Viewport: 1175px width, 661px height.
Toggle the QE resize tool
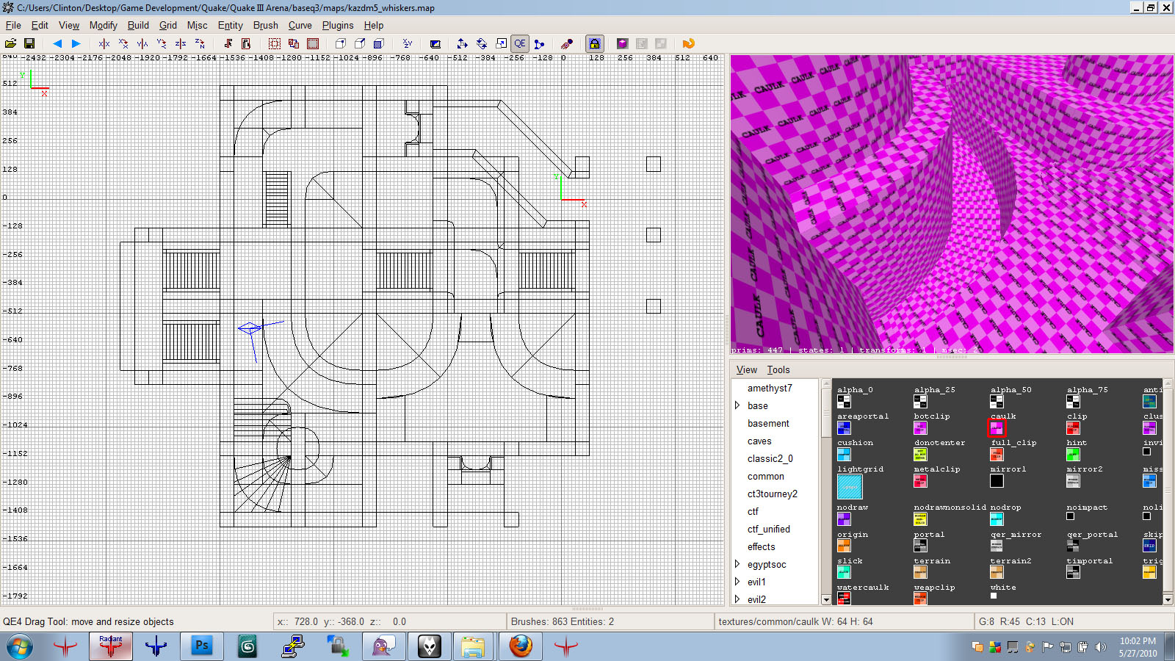click(520, 44)
